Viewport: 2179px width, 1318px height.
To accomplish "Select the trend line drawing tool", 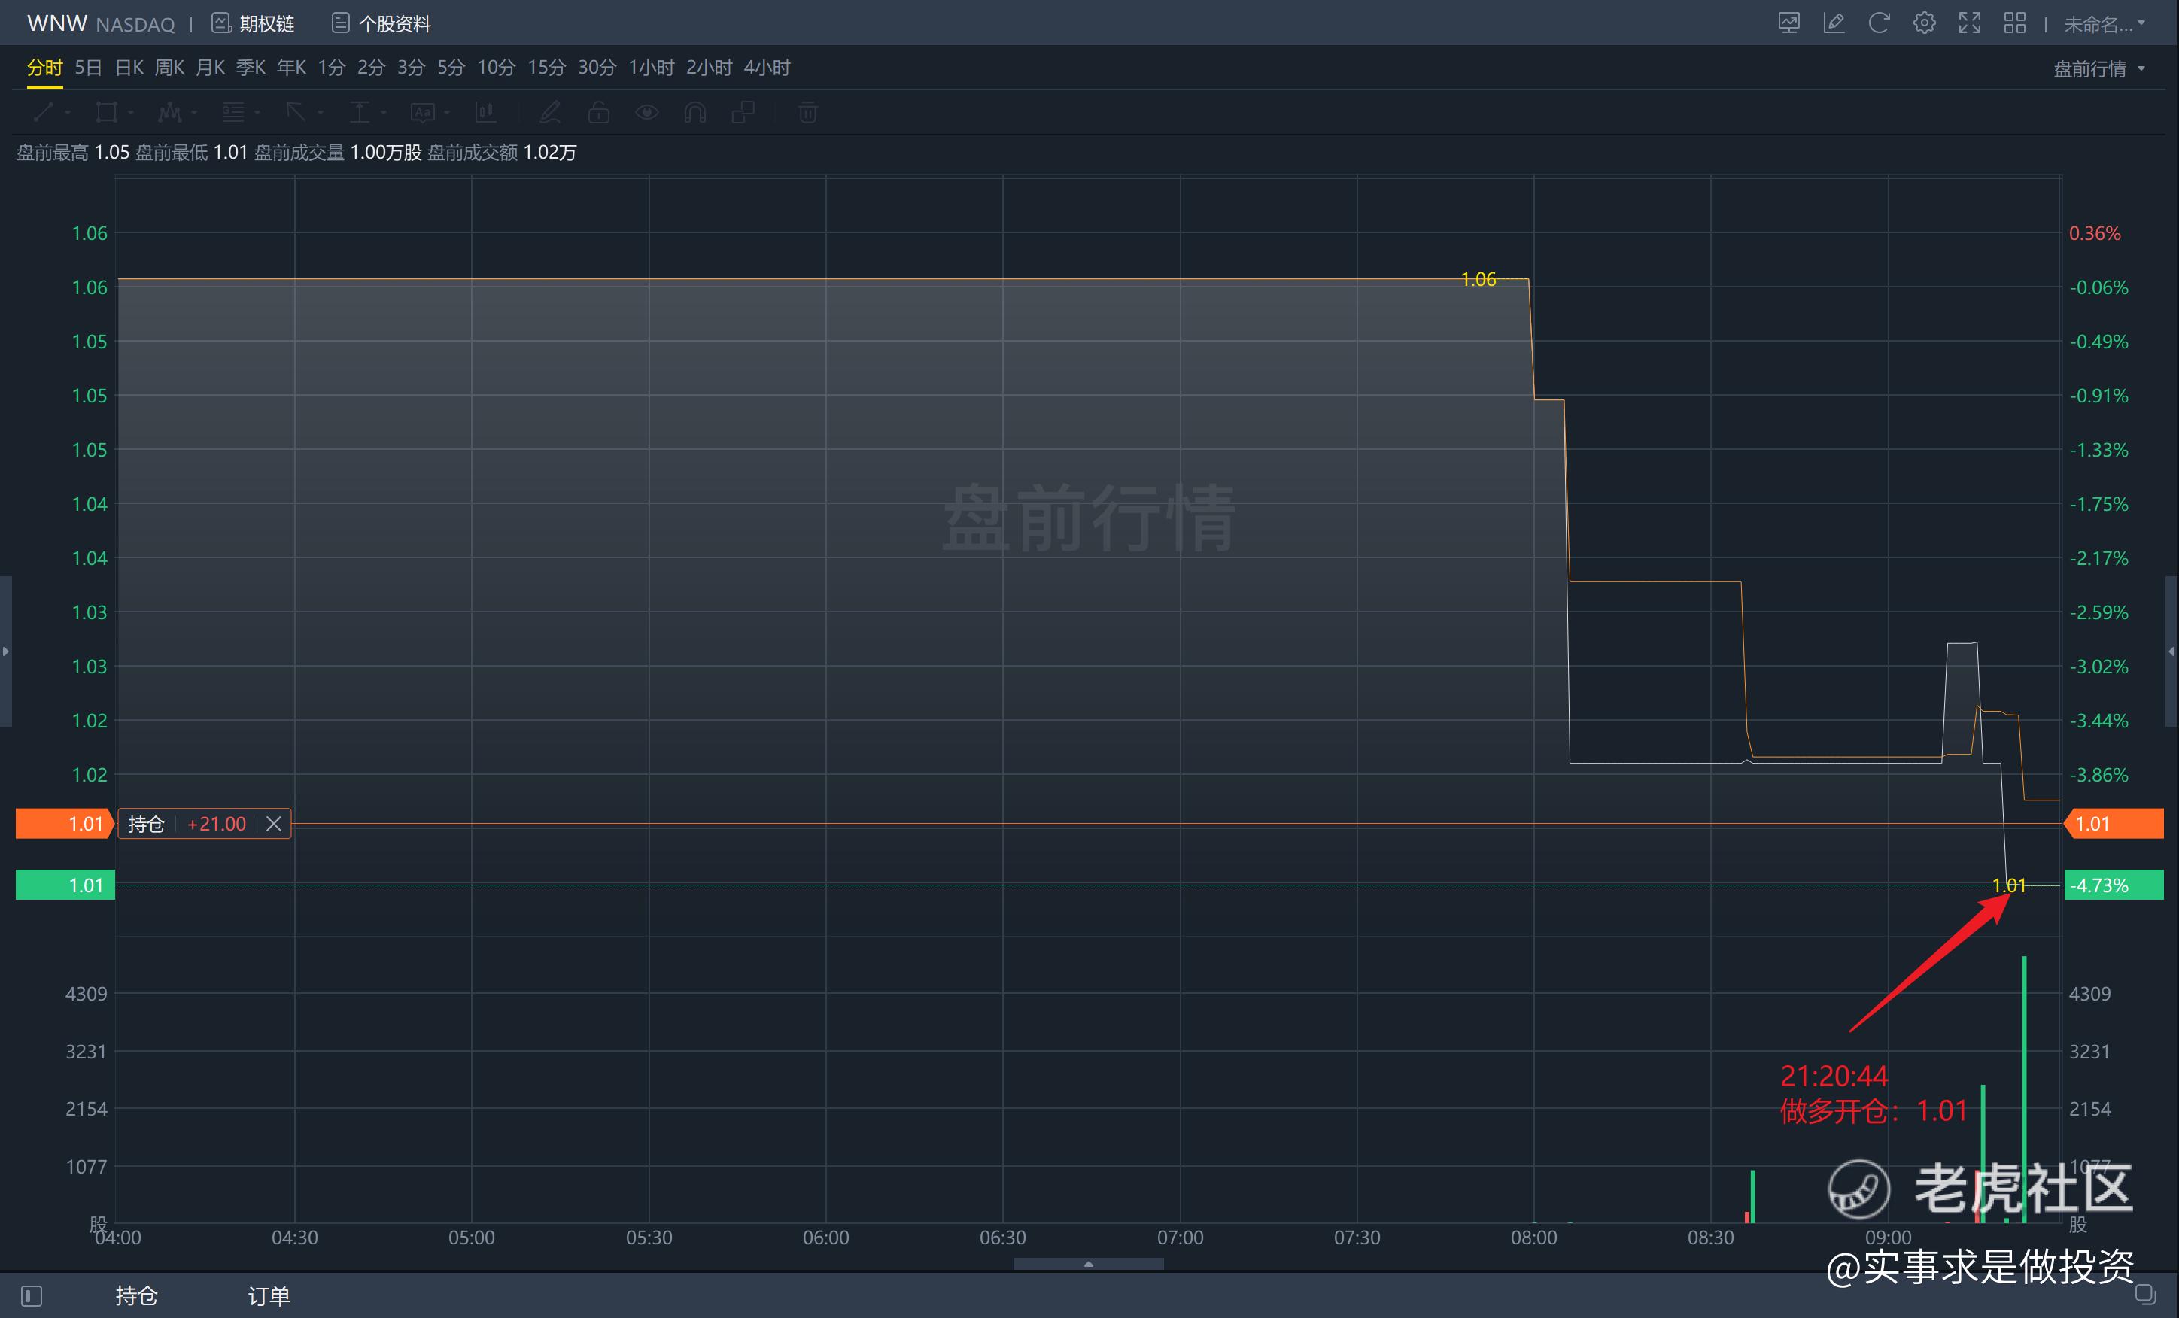I will 44,112.
